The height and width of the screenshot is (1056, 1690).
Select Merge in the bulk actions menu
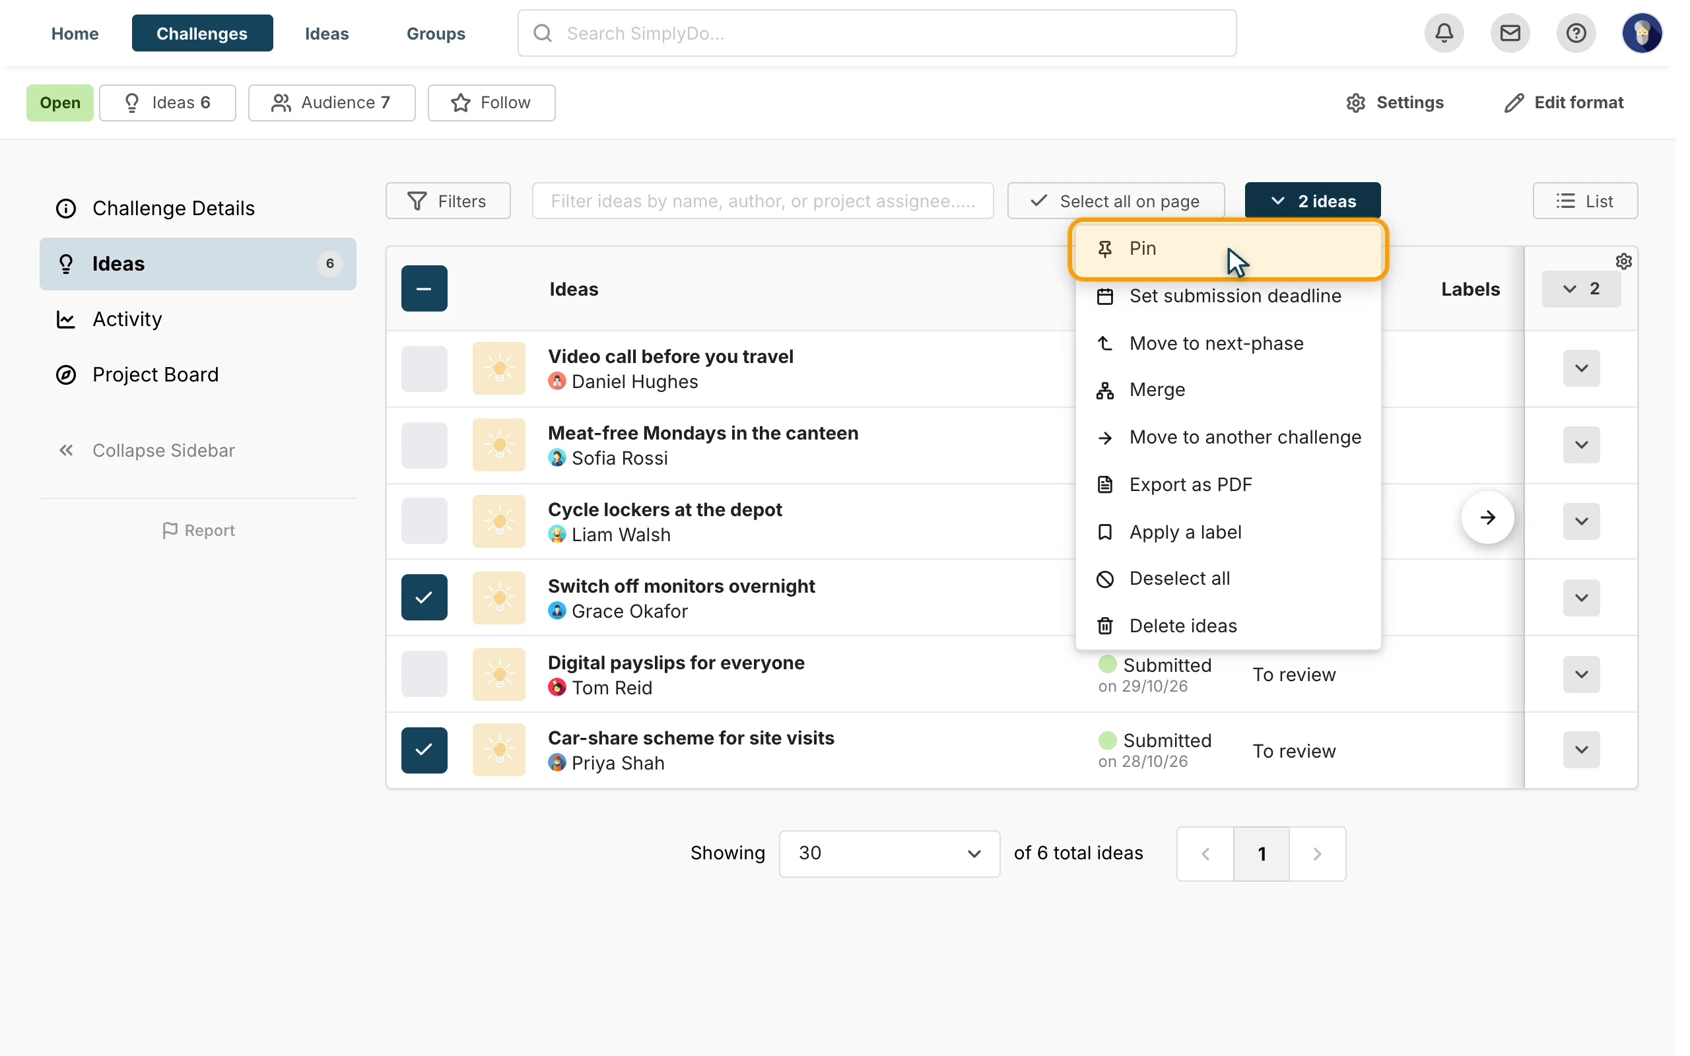point(1228,389)
